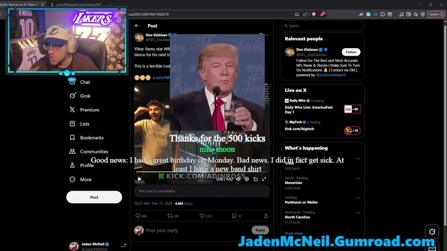The width and height of the screenshot is (447, 251).
Task: Open Parkinson or Waller trending topic
Action: pos(301,202)
